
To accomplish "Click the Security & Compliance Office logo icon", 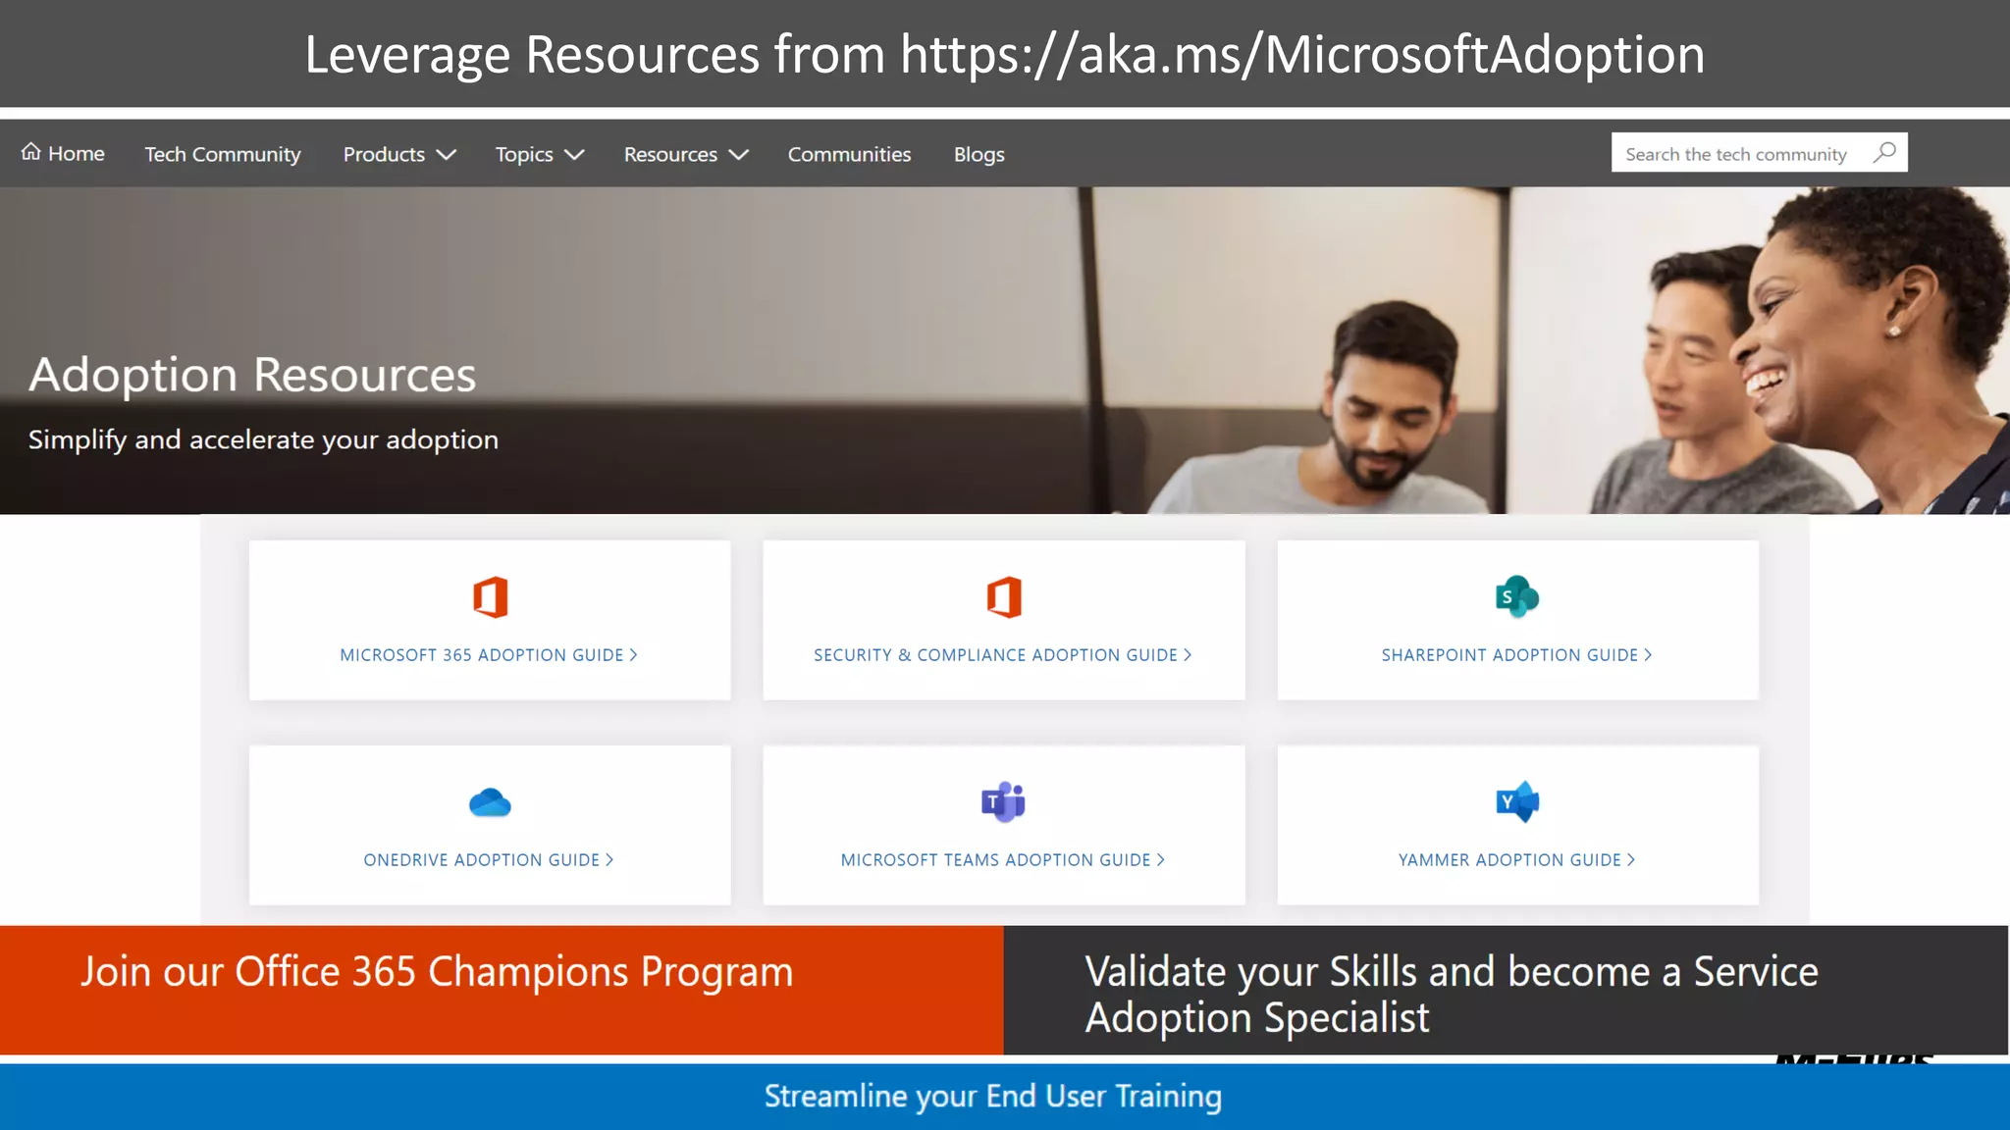I will [x=1004, y=597].
